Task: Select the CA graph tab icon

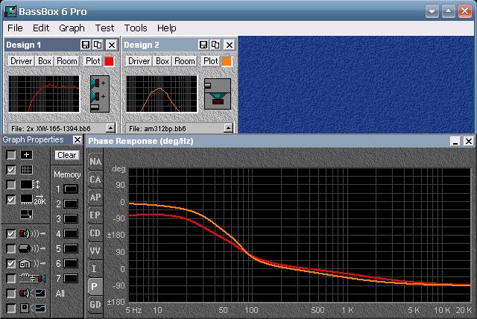Action: pos(95,180)
